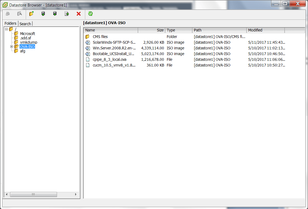Click the afg folder icon

(x=16, y=51)
